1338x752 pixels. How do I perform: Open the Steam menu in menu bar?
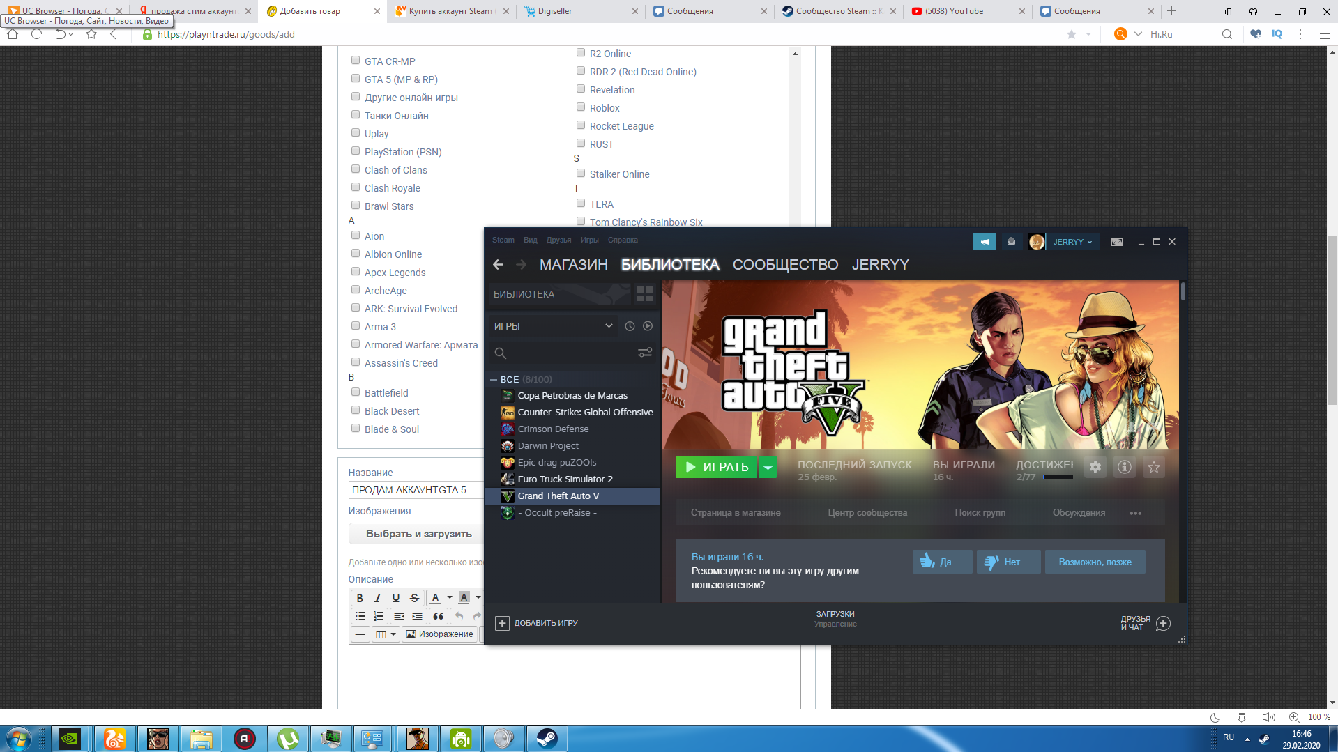coord(503,240)
